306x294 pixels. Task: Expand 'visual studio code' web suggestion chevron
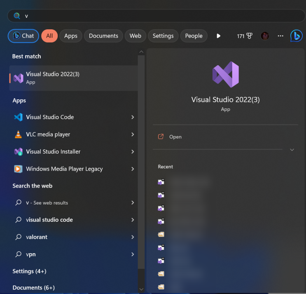tap(133, 220)
